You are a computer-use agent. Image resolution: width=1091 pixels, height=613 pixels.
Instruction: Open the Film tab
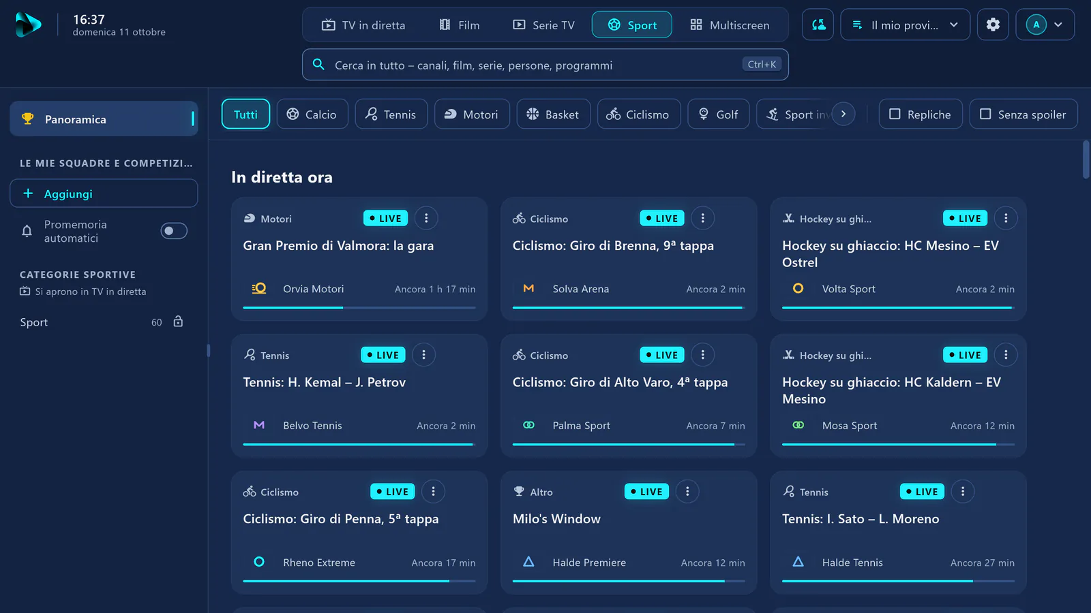pos(460,25)
